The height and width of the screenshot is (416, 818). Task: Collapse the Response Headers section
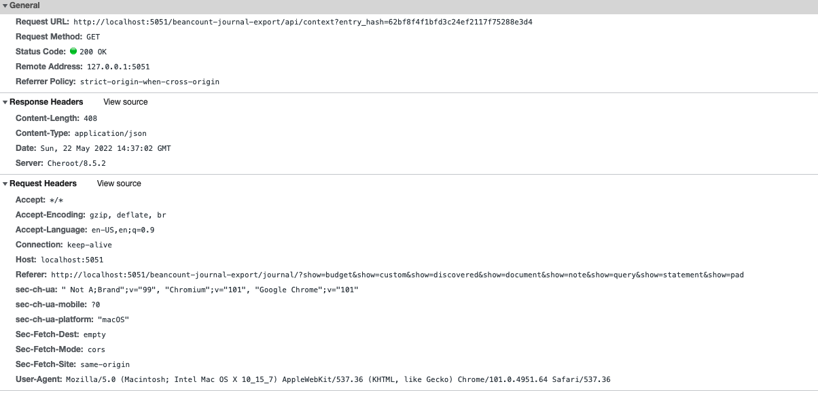click(5, 102)
